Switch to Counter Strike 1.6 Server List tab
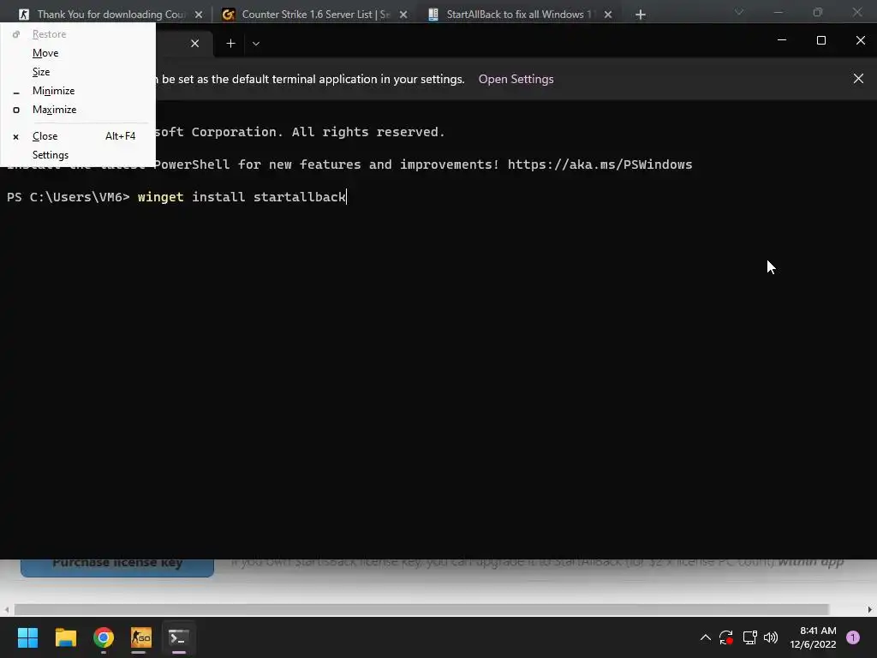The height and width of the screenshot is (658, 877). (x=315, y=15)
